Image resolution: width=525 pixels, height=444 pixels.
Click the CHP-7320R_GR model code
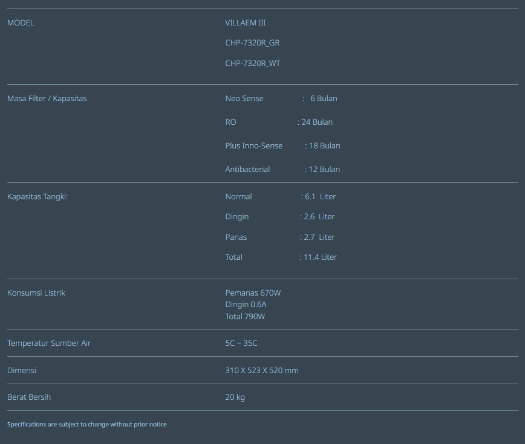pos(252,43)
